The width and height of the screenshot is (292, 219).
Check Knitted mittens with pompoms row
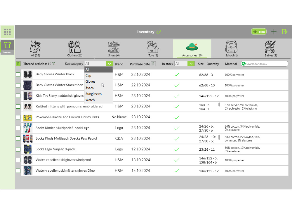18,107
